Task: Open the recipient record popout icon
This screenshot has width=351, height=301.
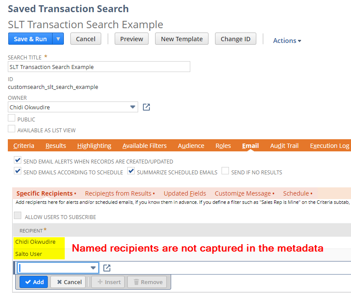Action: tap(106, 268)
